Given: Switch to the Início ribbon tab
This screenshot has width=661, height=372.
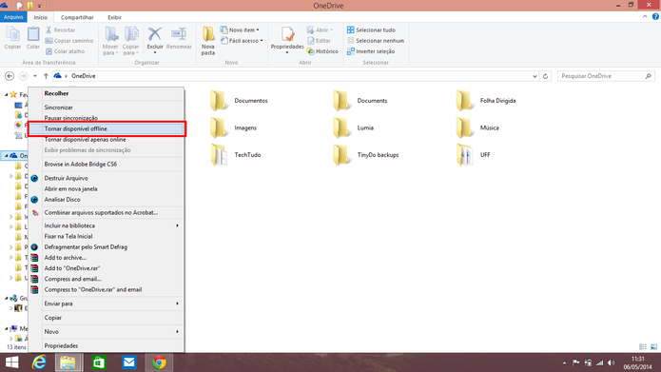Looking at the screenshot, I should point(41,17).
